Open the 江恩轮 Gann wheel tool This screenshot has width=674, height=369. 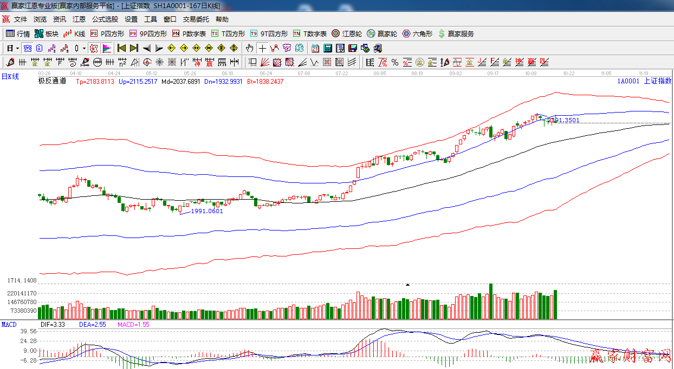(347, 34)
